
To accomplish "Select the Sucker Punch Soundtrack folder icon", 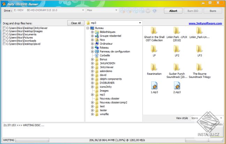I will click(177, 67).
